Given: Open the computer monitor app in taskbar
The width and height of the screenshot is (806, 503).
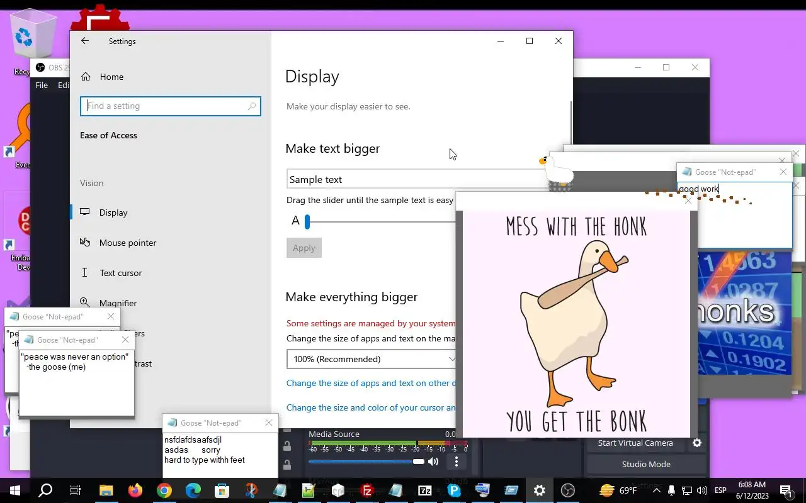Looking at the screenshot, I should pos(483,490).
